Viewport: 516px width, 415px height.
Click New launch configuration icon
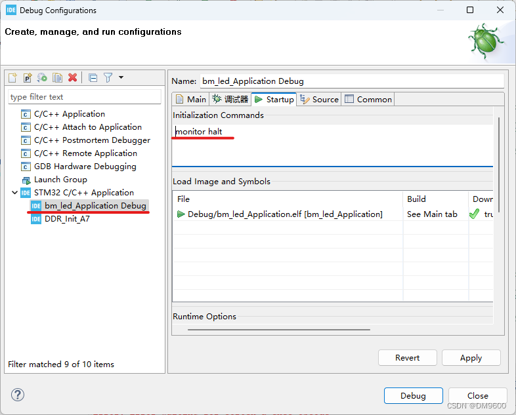13,78
